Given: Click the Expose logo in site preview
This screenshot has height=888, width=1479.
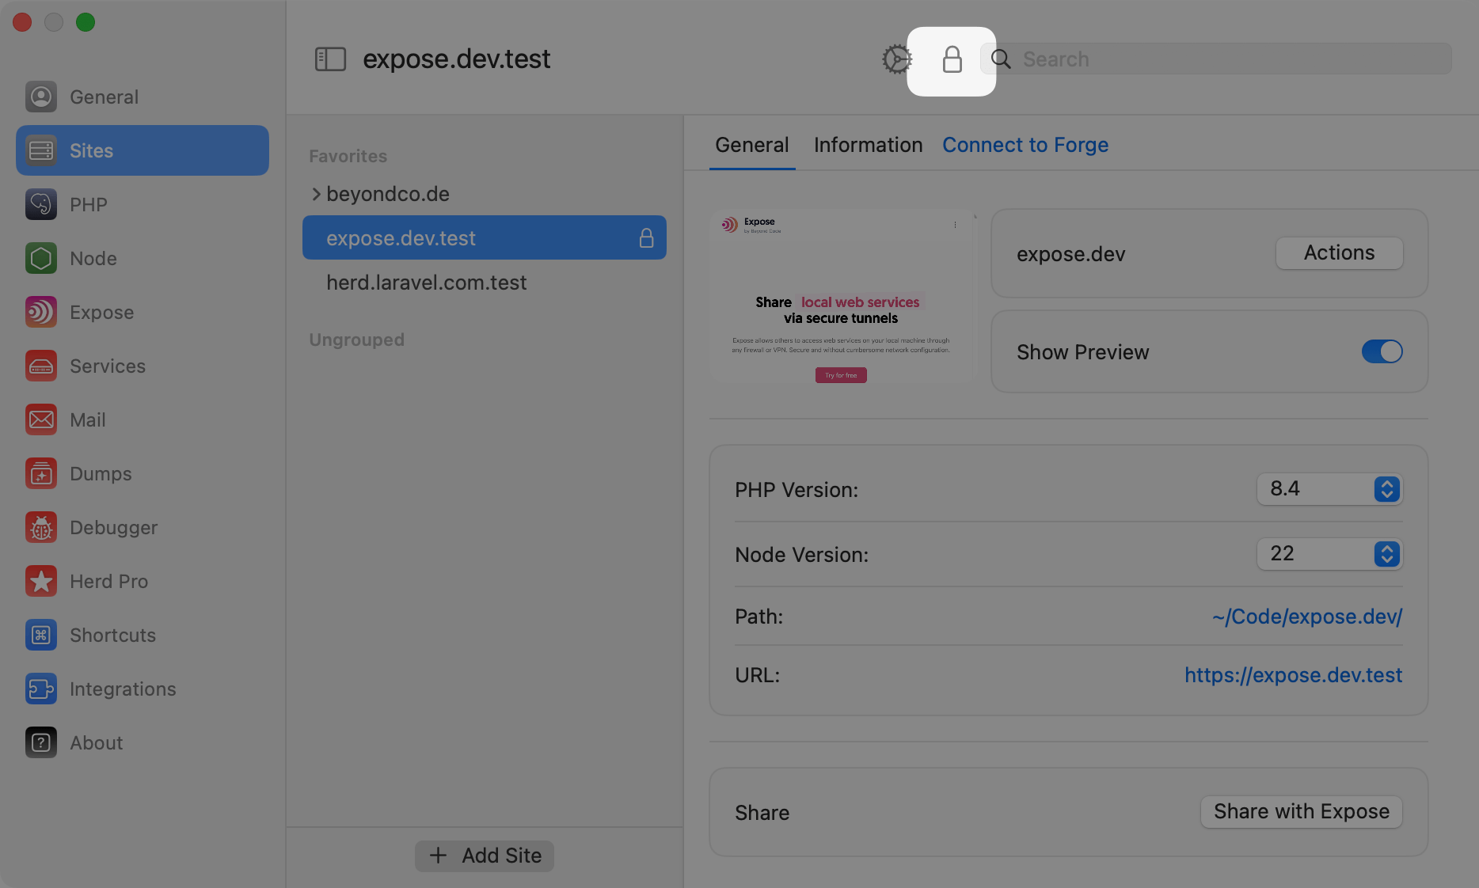Looking at the screenshot, I should [x=729, y=225].
